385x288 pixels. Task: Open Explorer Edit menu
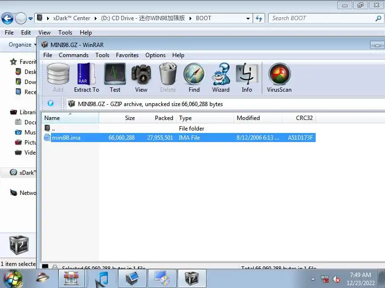(26, 33)
